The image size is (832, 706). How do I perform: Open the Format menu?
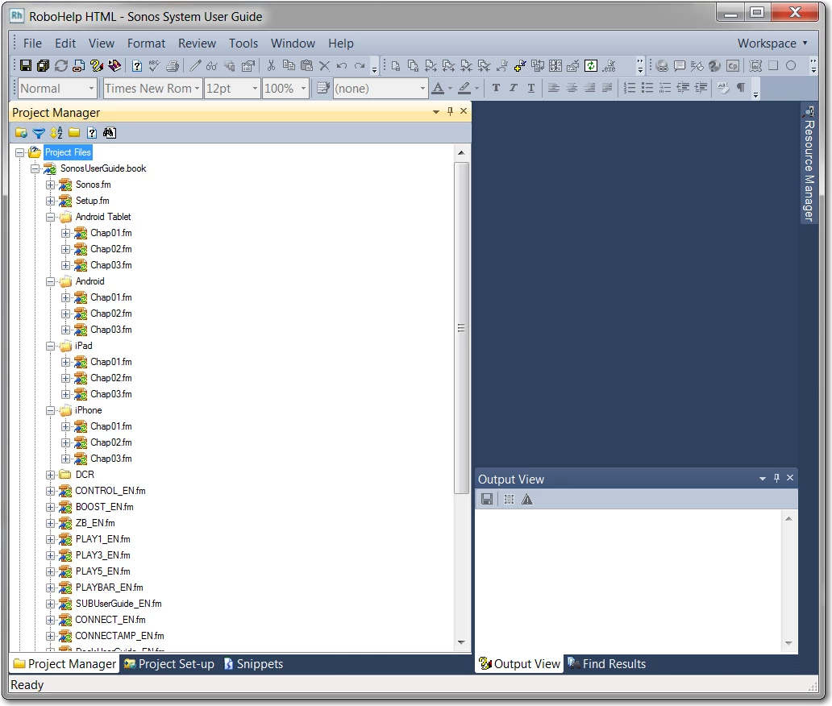coord(146,44)
